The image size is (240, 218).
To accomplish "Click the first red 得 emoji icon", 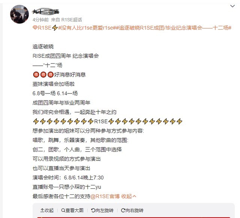I will pos(36,75).
